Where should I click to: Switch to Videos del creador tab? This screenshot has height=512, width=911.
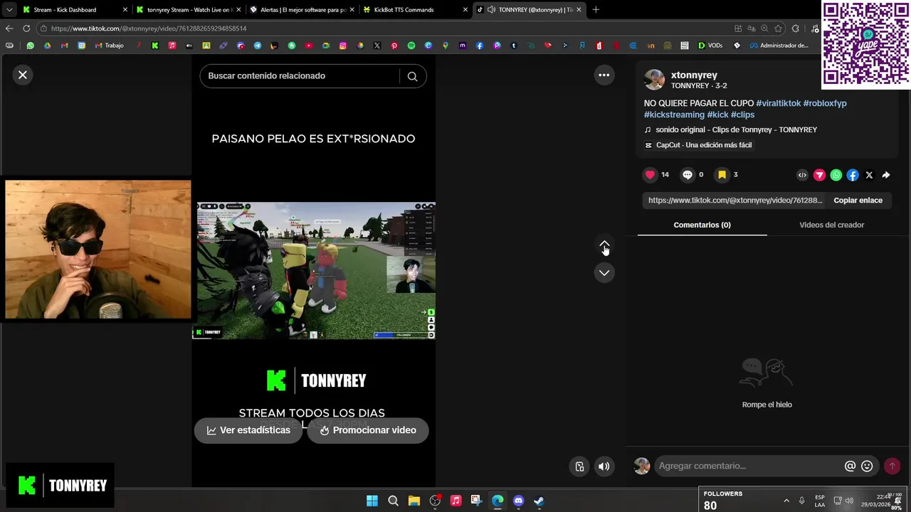(831, 225)
